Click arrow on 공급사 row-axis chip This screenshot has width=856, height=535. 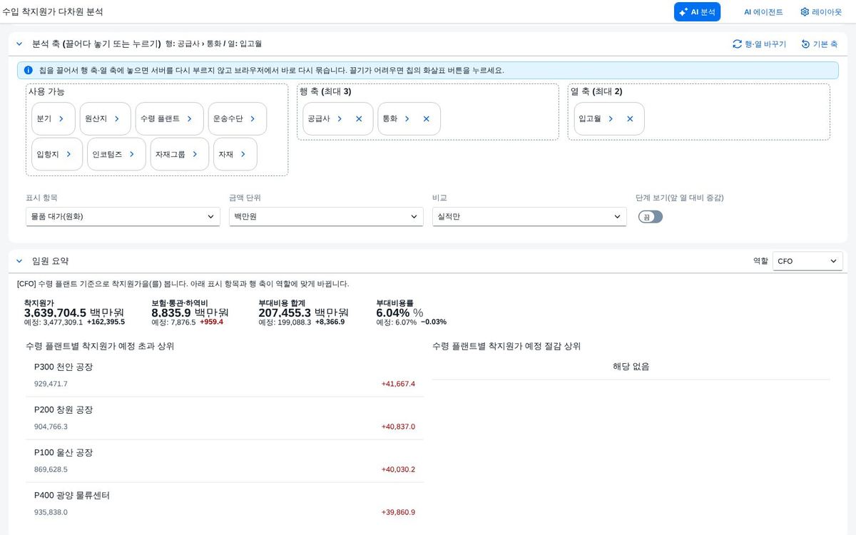pyautogui.click(x=340, y=119)
